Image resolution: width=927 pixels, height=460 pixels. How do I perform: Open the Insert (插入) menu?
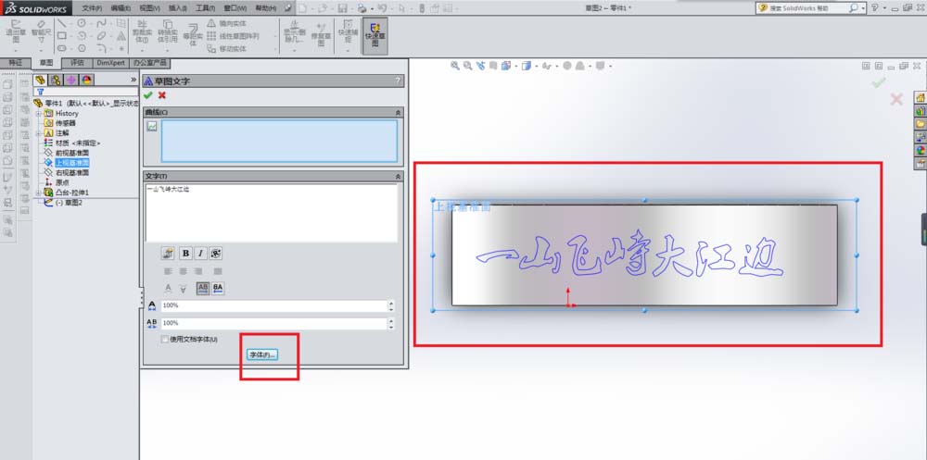click(x=178, y=8)
